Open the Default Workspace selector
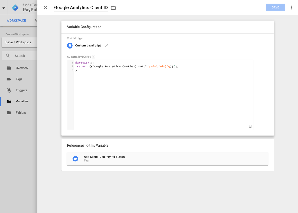 coord(19,42)
